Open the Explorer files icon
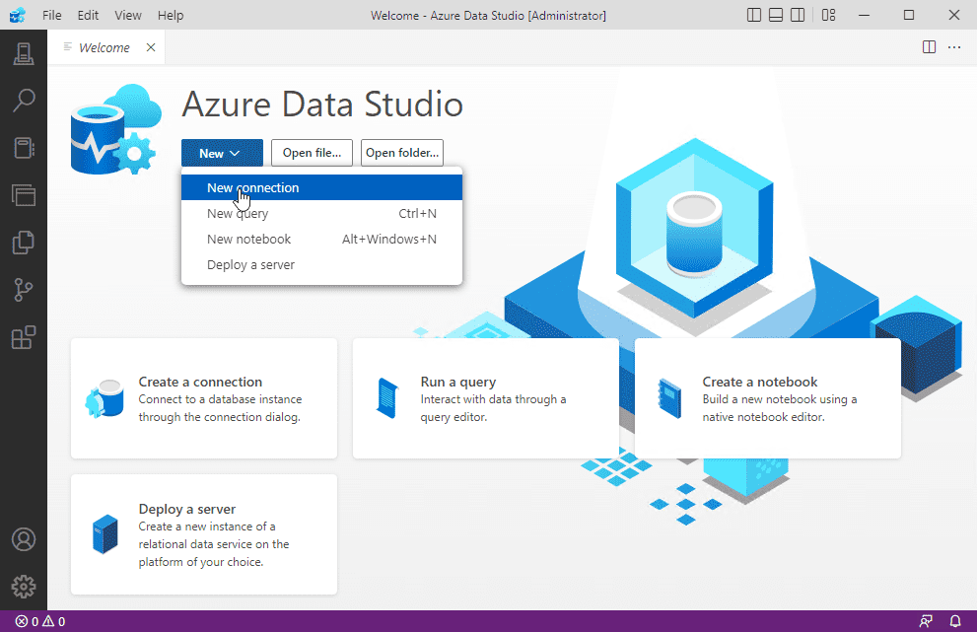Screen dimensions: 977x632 pyautogui.click(x=24, y=243)
